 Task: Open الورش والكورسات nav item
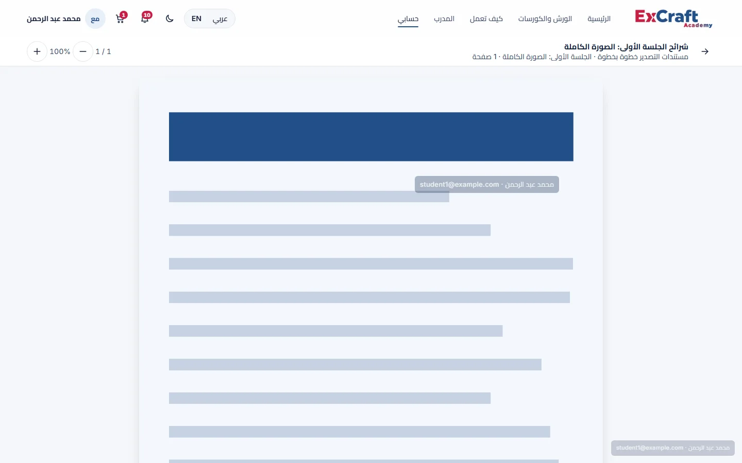tap(545, 19)
